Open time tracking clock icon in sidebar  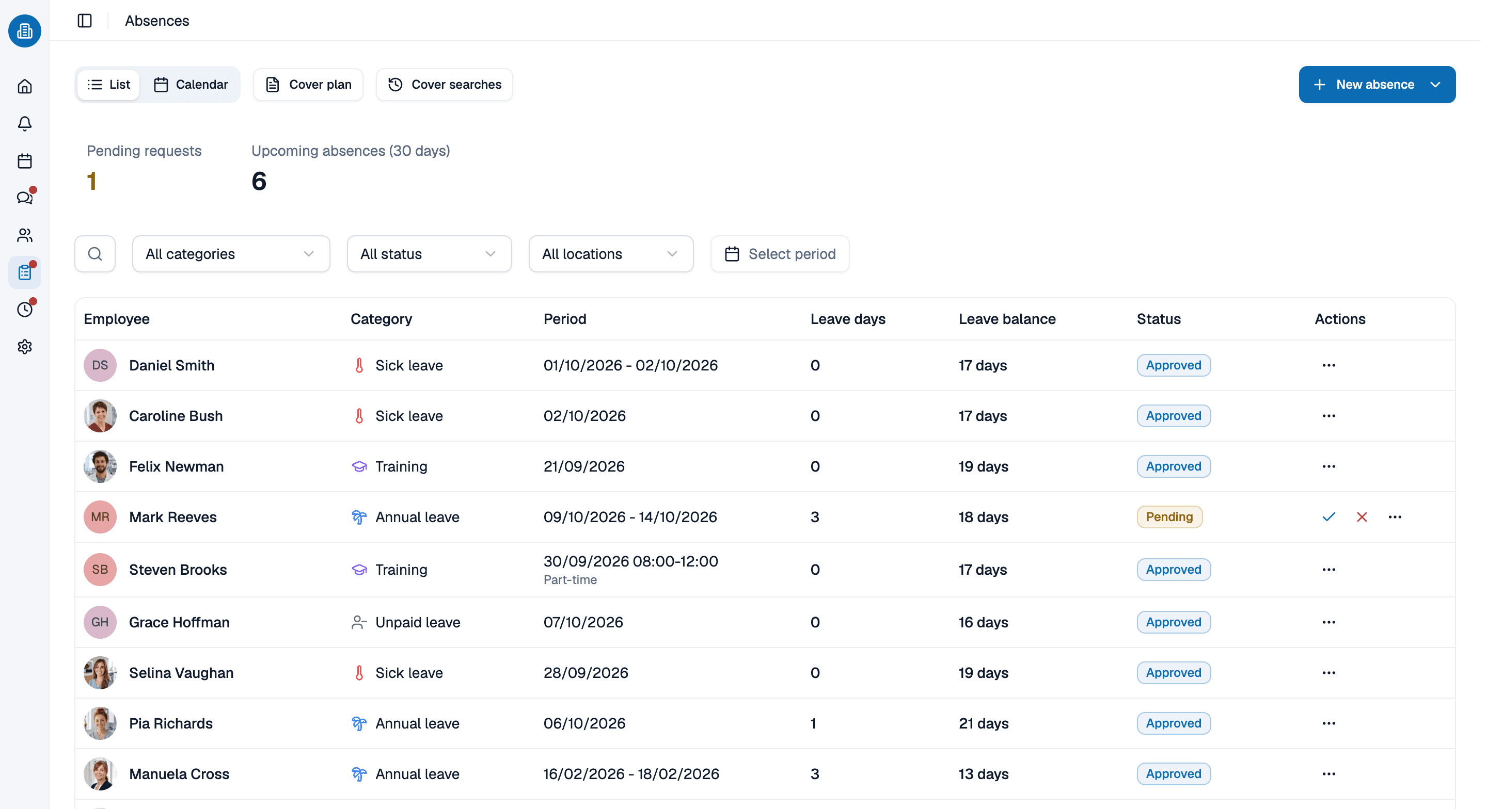tap(25, 310)
